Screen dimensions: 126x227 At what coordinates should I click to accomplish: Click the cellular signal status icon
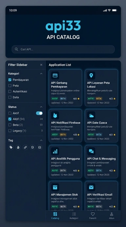[105, 11]
